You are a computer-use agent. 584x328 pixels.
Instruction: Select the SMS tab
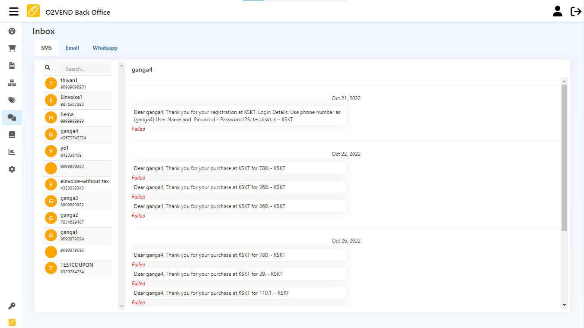pos(46,48)
